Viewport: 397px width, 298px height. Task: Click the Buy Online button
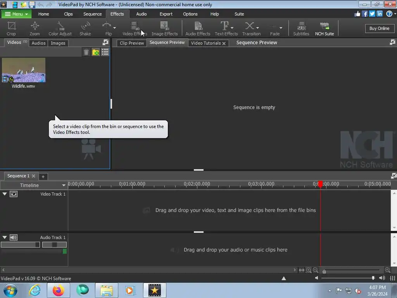[379, 28]
